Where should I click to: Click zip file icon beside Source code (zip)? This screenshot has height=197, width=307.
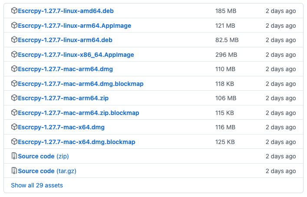pyautogui.click(x=14, y=156)
